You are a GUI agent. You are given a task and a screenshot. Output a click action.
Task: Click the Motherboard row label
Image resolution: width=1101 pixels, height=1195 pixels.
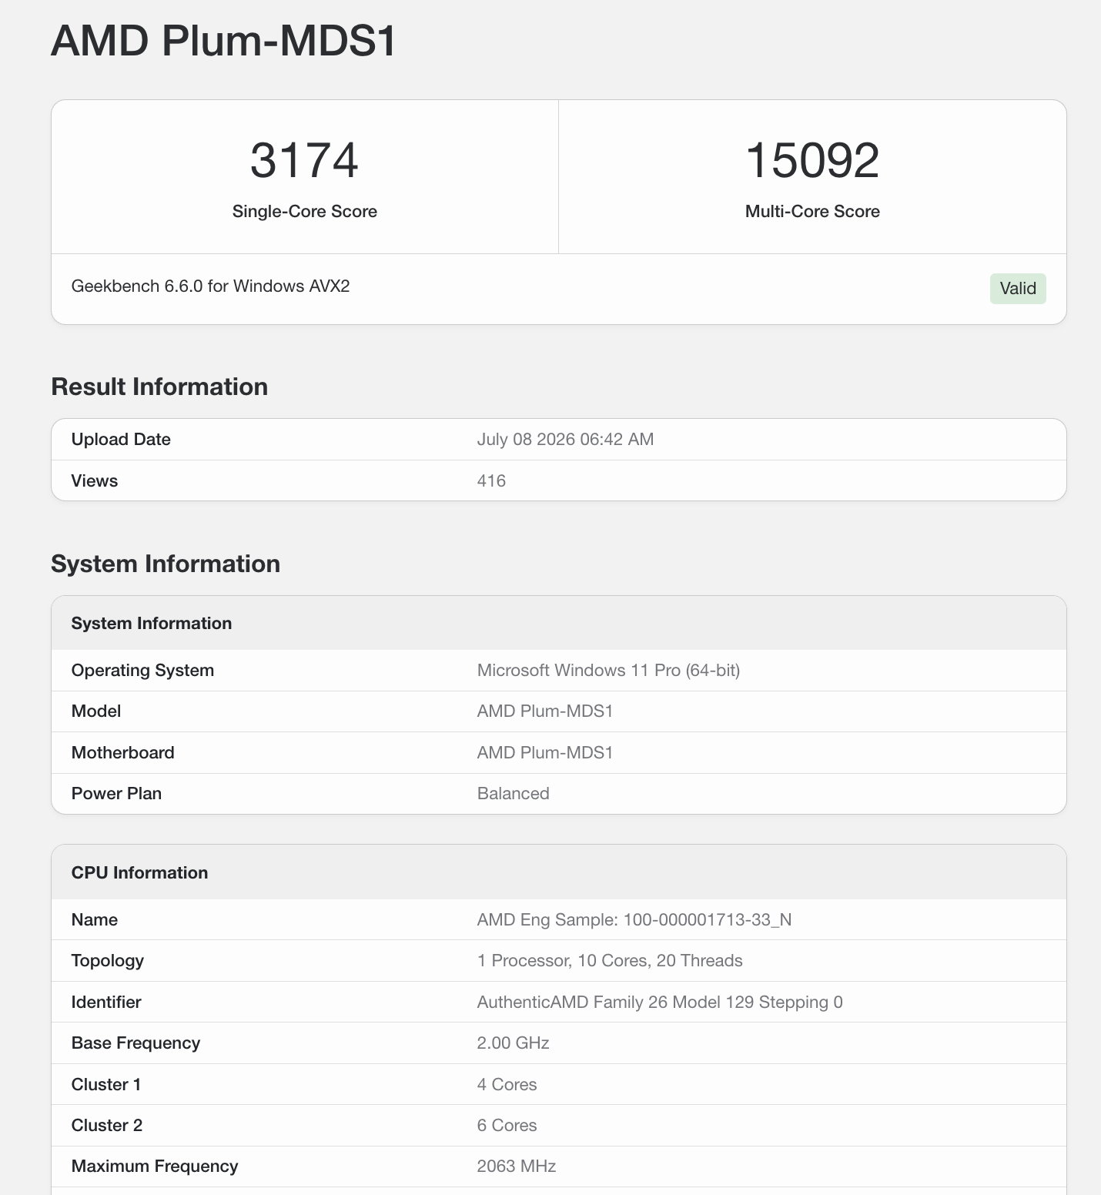click(x=122, y=753)
